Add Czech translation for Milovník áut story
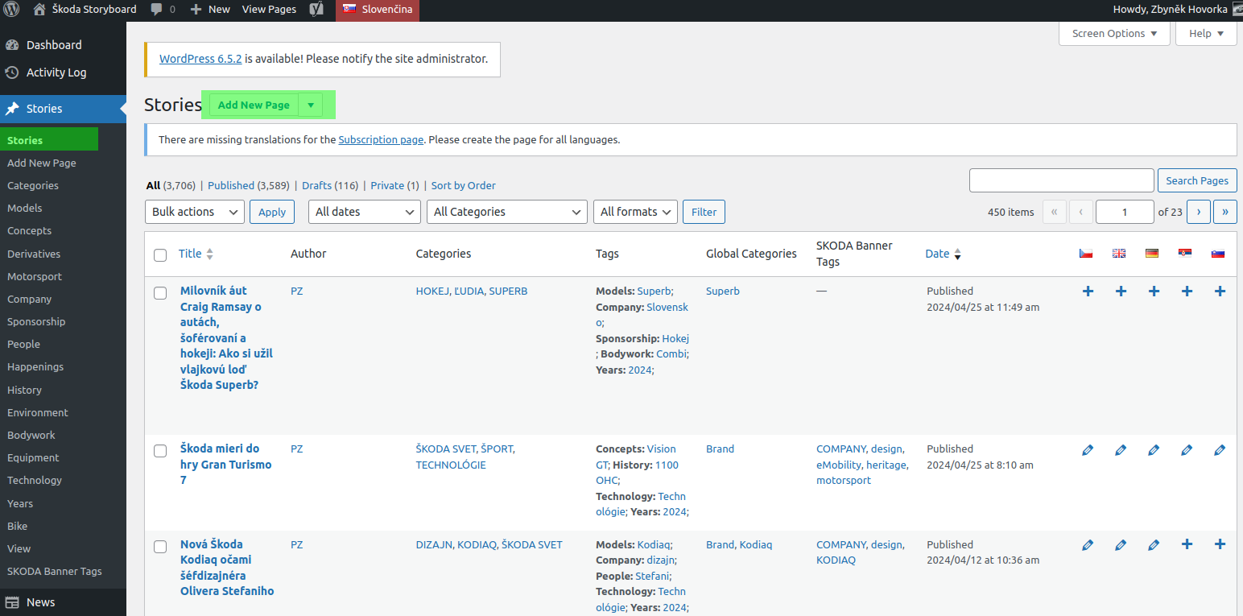This screenshot has width=1243, height=616. [x=1088, y=291]
